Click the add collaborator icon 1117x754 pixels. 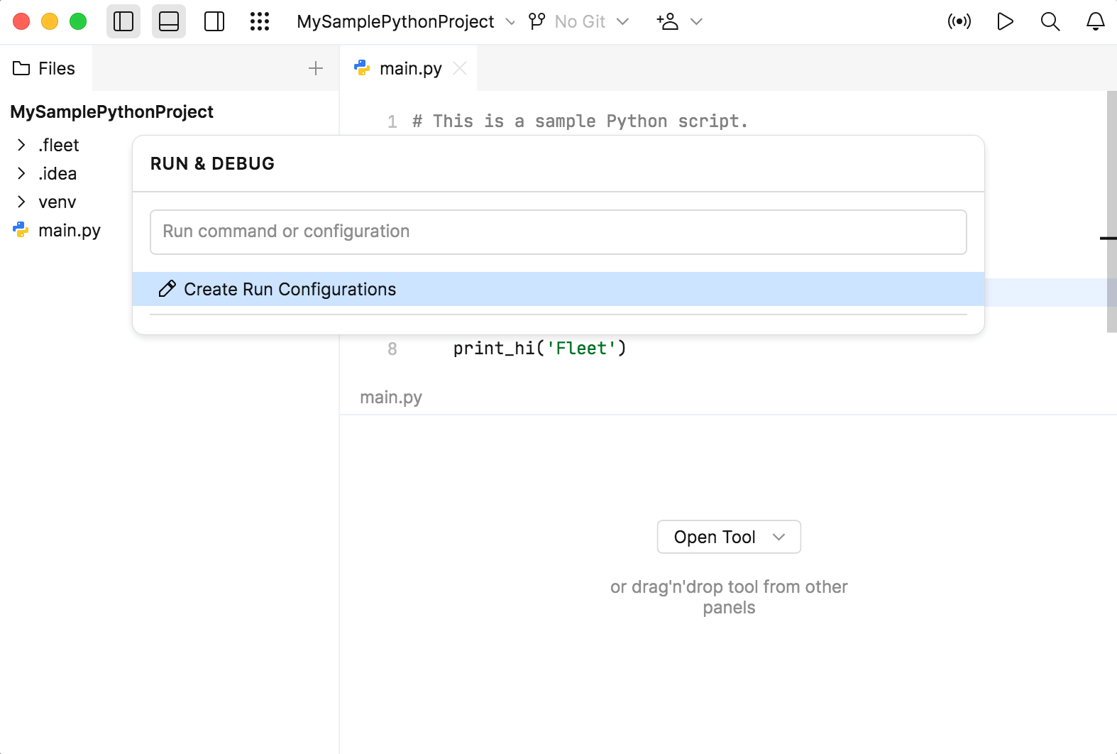(668, 22)
